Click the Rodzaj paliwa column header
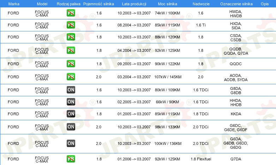The image size is (276, 165). 69,4
